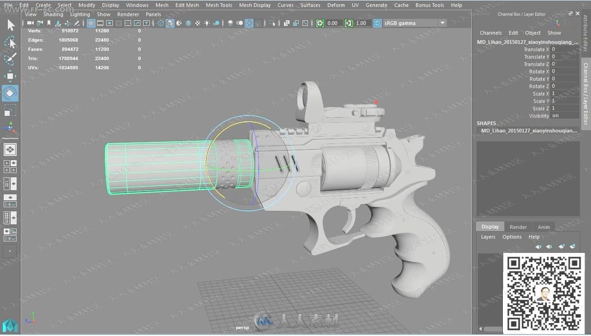Screen dimensions: 591x336
Task: Activate the Lasso select tool
Action: click(x=10, y=42)
